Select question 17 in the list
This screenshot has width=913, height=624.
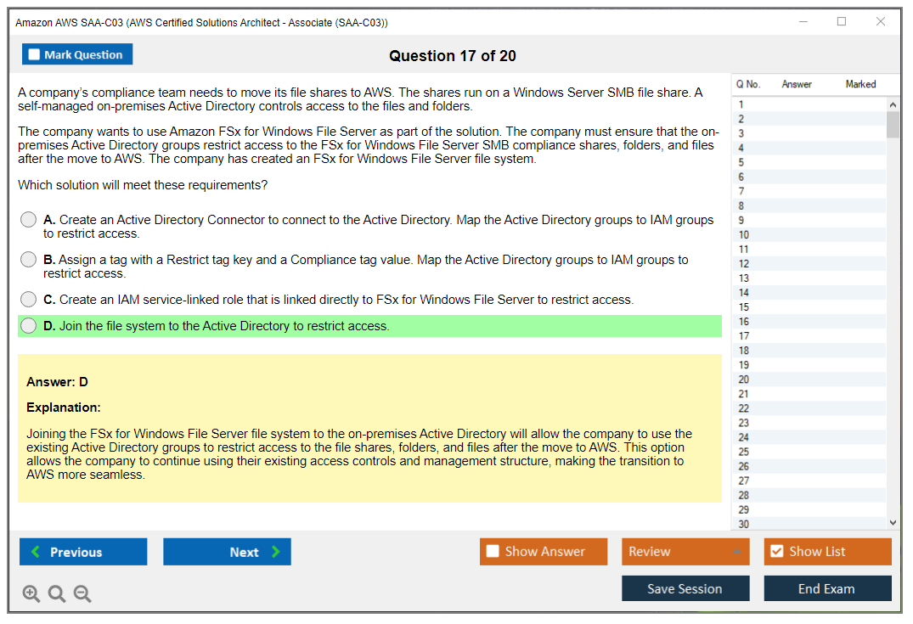click(744, 336)
